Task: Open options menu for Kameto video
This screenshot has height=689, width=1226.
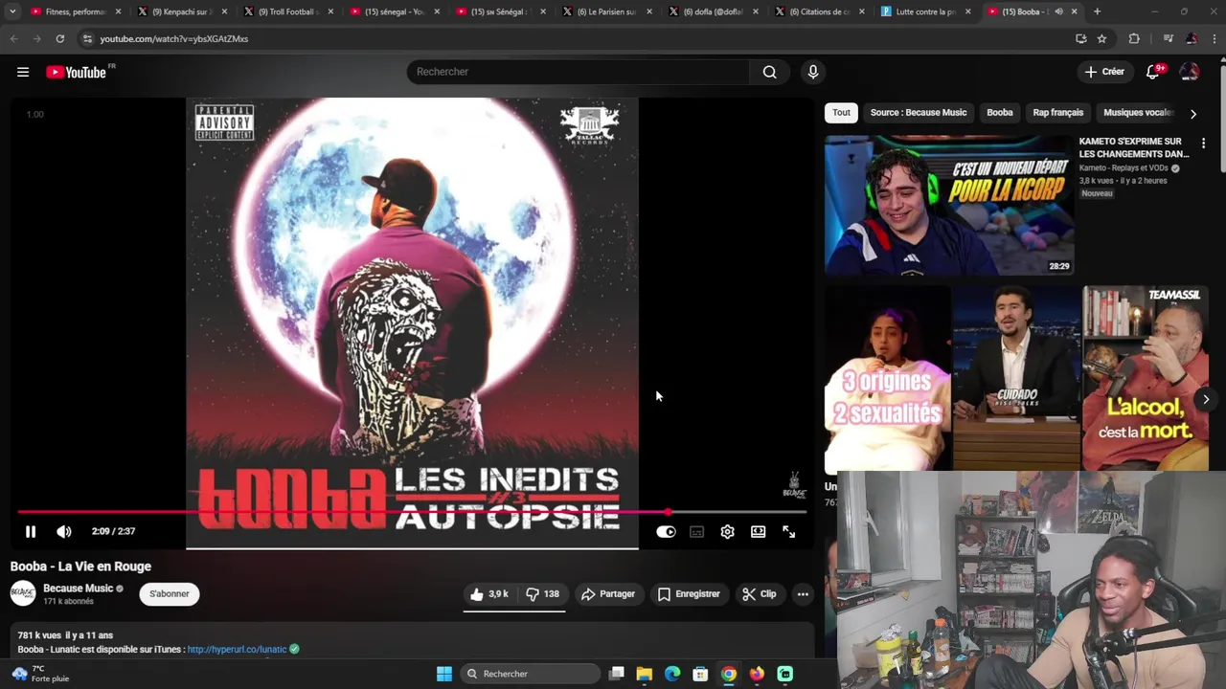Action: pyautogui.click(x=1203, y=144)
